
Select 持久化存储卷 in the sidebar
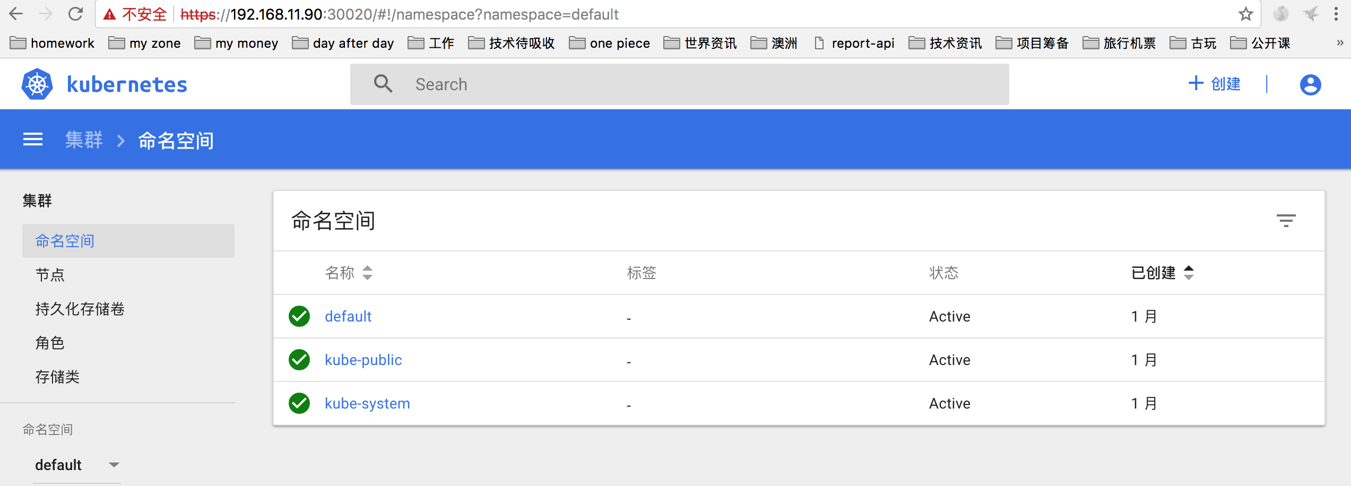[80, 309]
